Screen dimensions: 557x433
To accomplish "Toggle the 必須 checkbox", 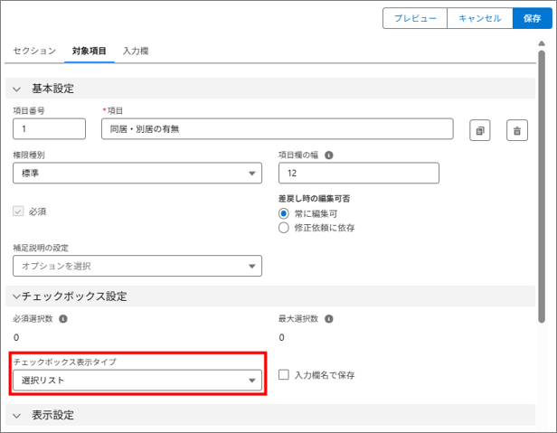I will click(x=18, y=212).
